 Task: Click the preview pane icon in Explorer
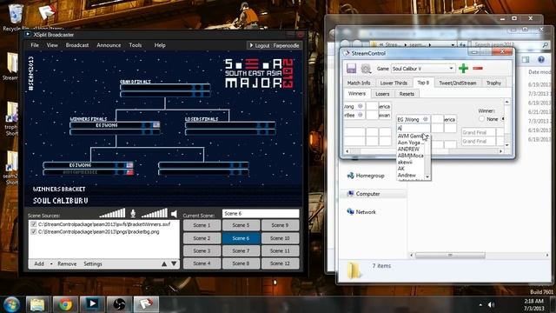click(525, 60)
